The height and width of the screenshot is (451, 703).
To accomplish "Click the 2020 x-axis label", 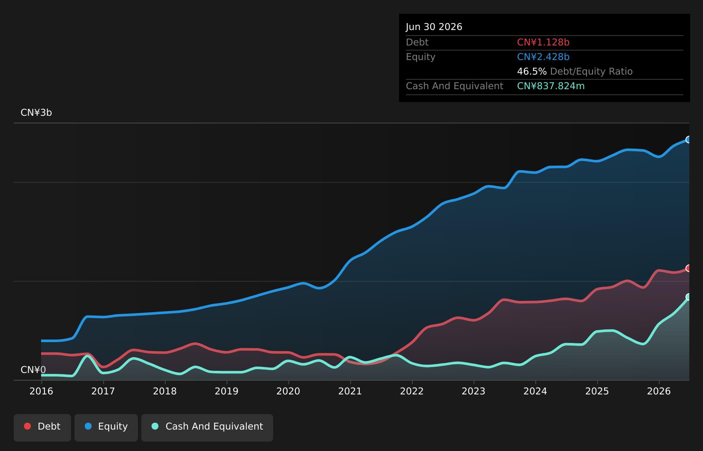I will click(288, 391).
